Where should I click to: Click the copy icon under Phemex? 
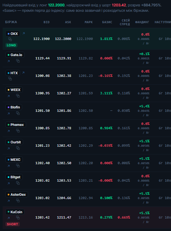click(18, 131)
